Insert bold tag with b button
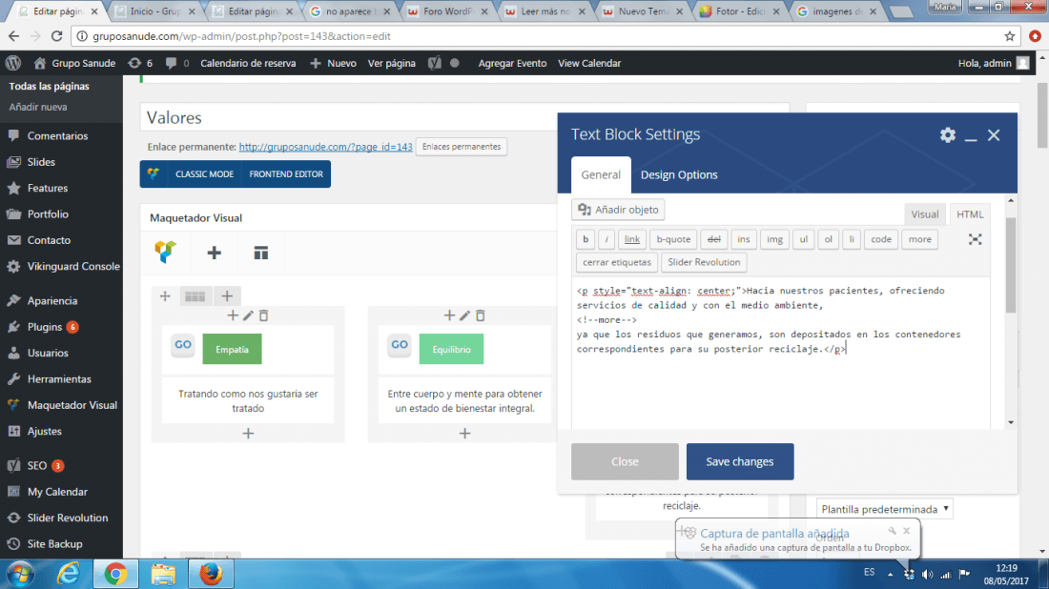Image resolution: width=1049 pixels, height=589 pixels. [586, 239]
